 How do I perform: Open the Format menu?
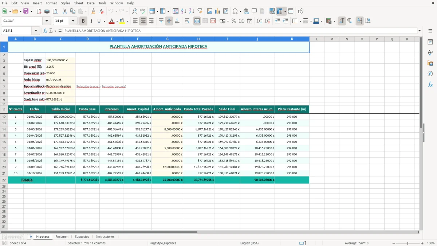tap(51, 3)
